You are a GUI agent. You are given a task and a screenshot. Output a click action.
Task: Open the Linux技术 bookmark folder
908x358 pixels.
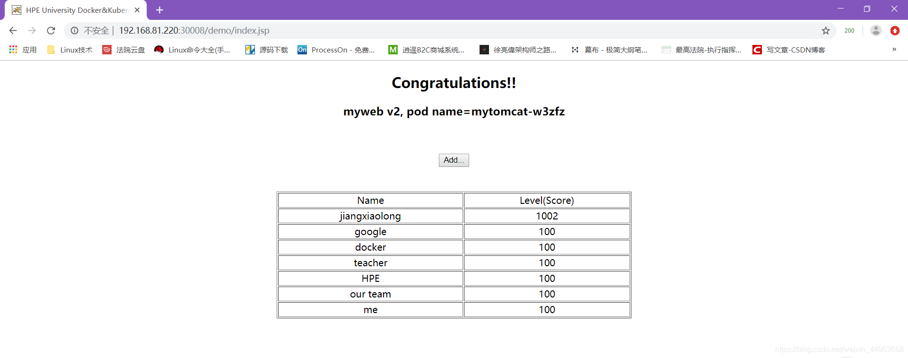(70, 50)
